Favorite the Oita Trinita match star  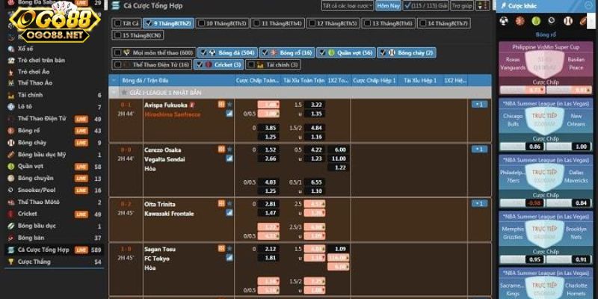[x=229, y=203]
